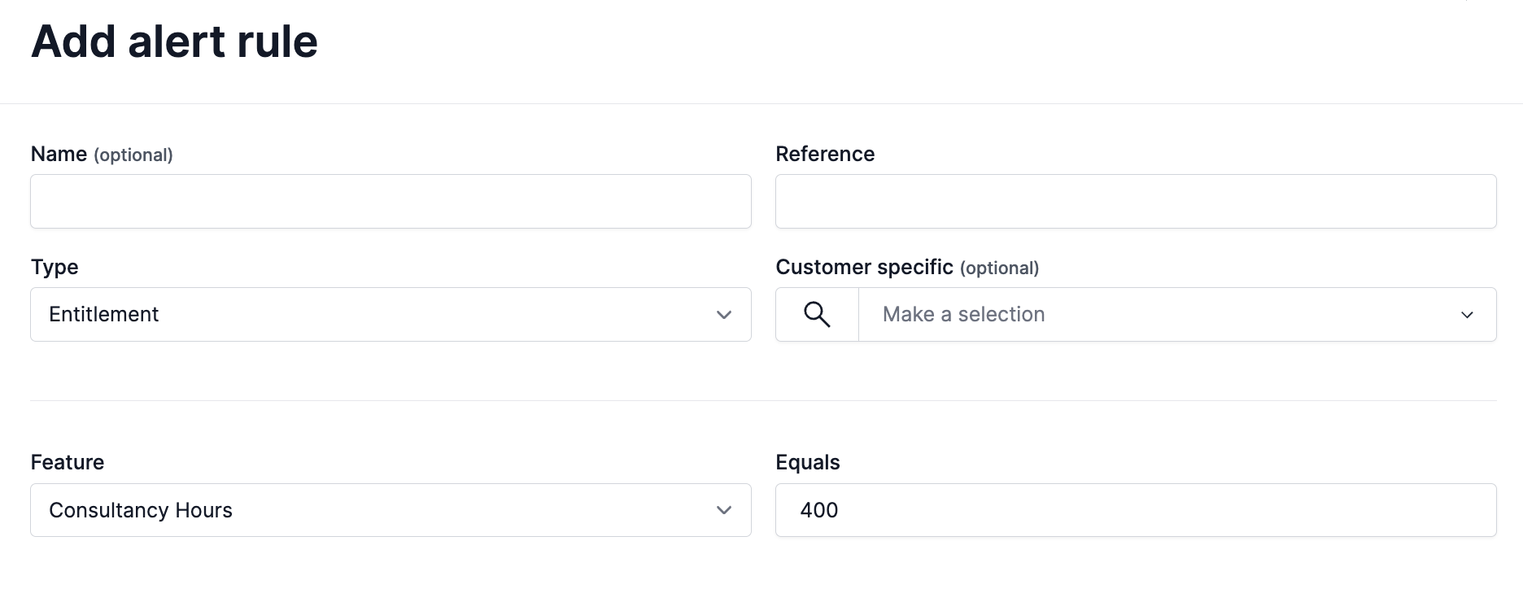
Task: Focus the Name text field
Action: [391, 201]
